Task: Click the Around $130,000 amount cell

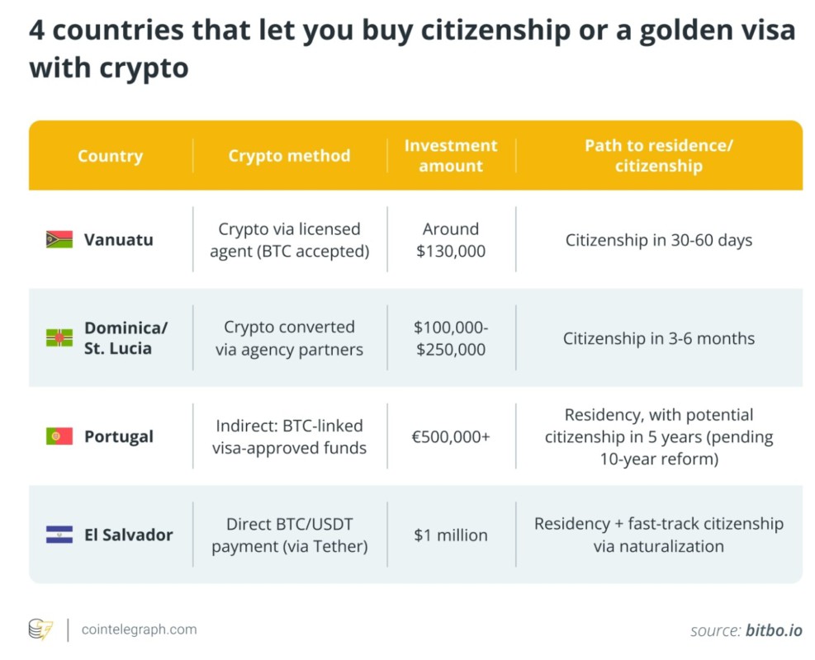Action: coord(451,239)
